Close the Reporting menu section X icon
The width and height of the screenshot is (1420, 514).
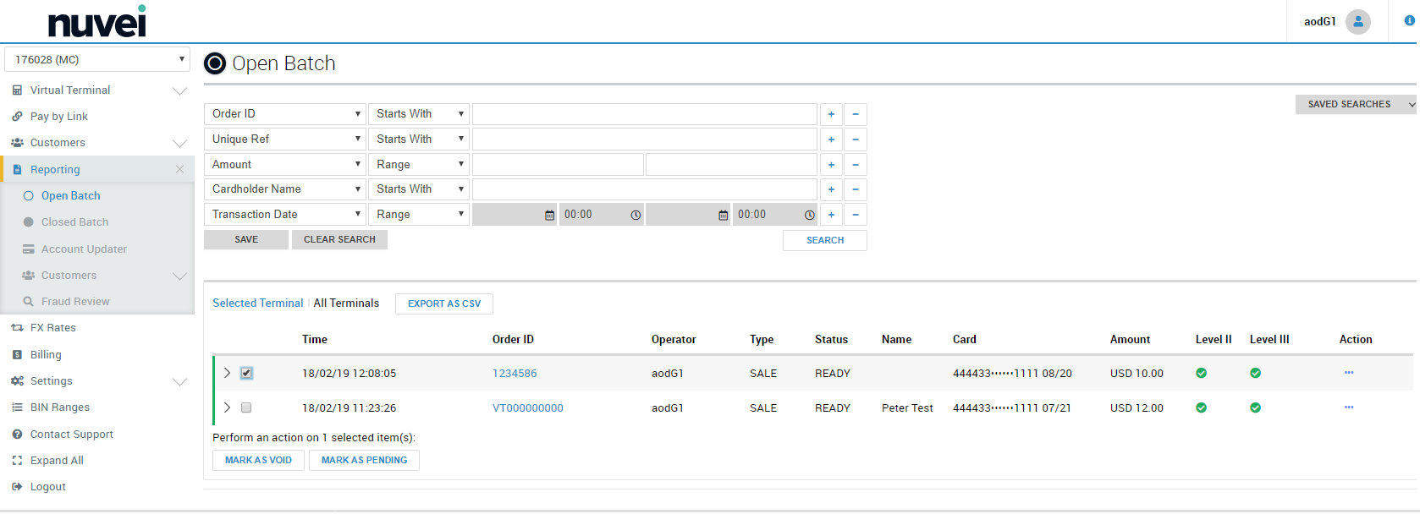pyautogui.click(x=179, y=169)
